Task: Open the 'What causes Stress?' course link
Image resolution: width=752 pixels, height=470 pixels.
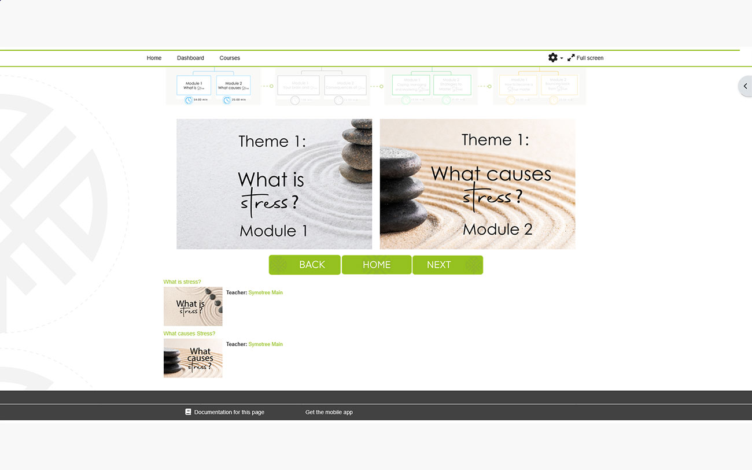Action: coord(189,334)
